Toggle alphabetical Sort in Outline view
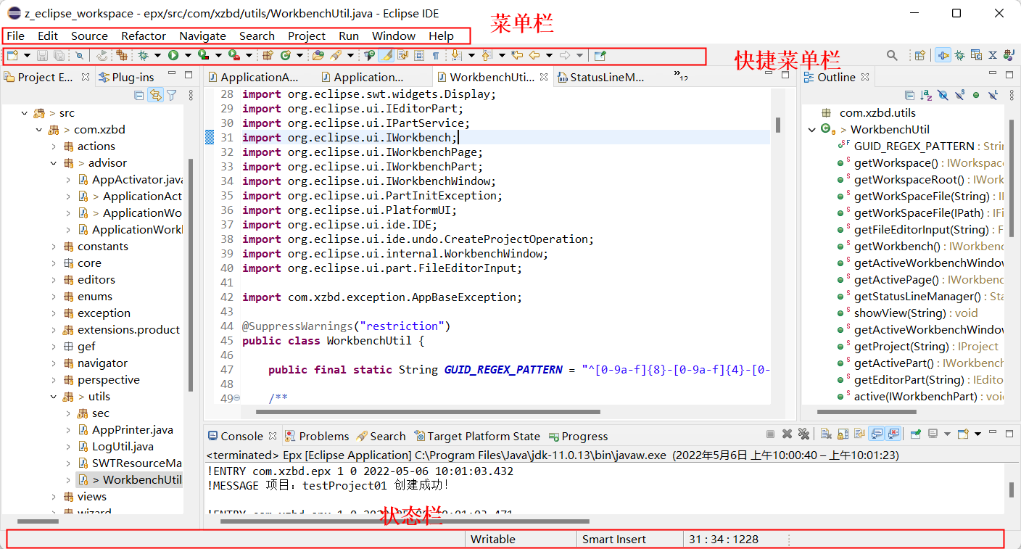 click(926, 95)
